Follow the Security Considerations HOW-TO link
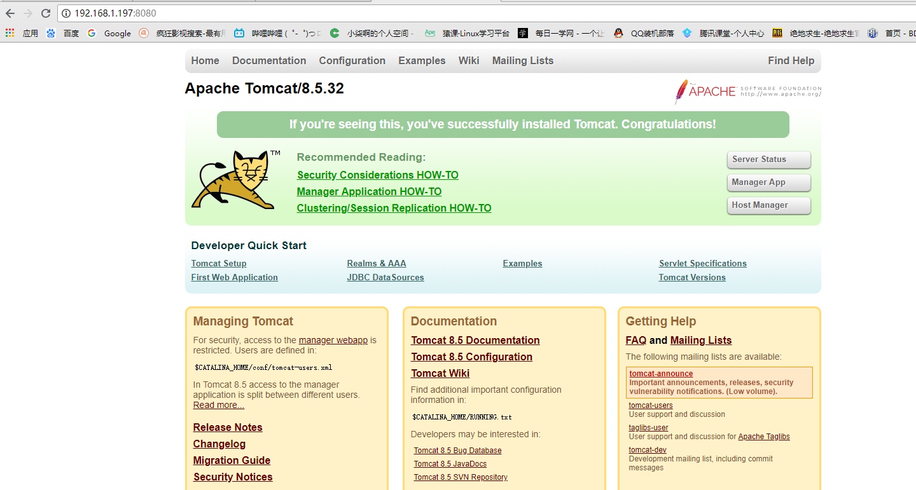 pos(377,175)
